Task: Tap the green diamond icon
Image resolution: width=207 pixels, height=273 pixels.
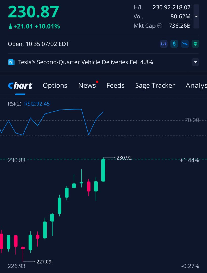Action: coord(195,44)
